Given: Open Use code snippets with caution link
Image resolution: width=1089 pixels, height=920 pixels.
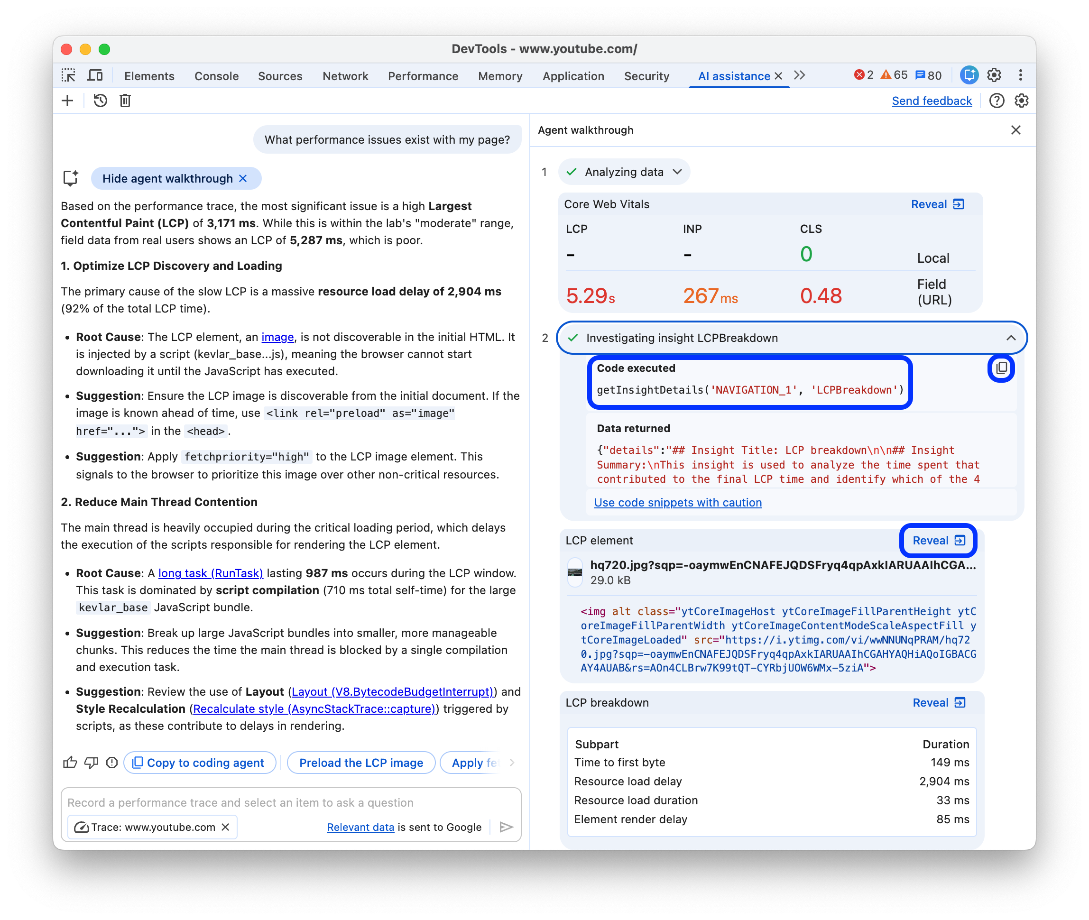Looking at the screenshot, I should [677, 503].
